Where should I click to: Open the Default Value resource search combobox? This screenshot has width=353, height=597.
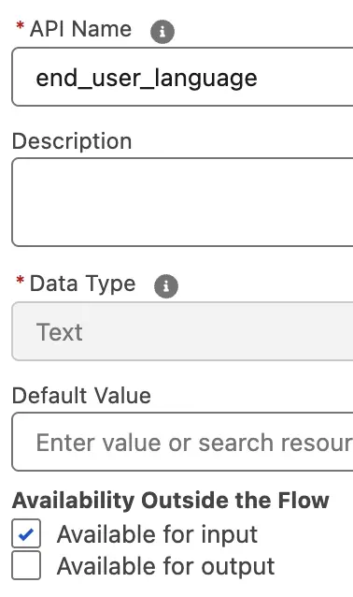(182, 442)
